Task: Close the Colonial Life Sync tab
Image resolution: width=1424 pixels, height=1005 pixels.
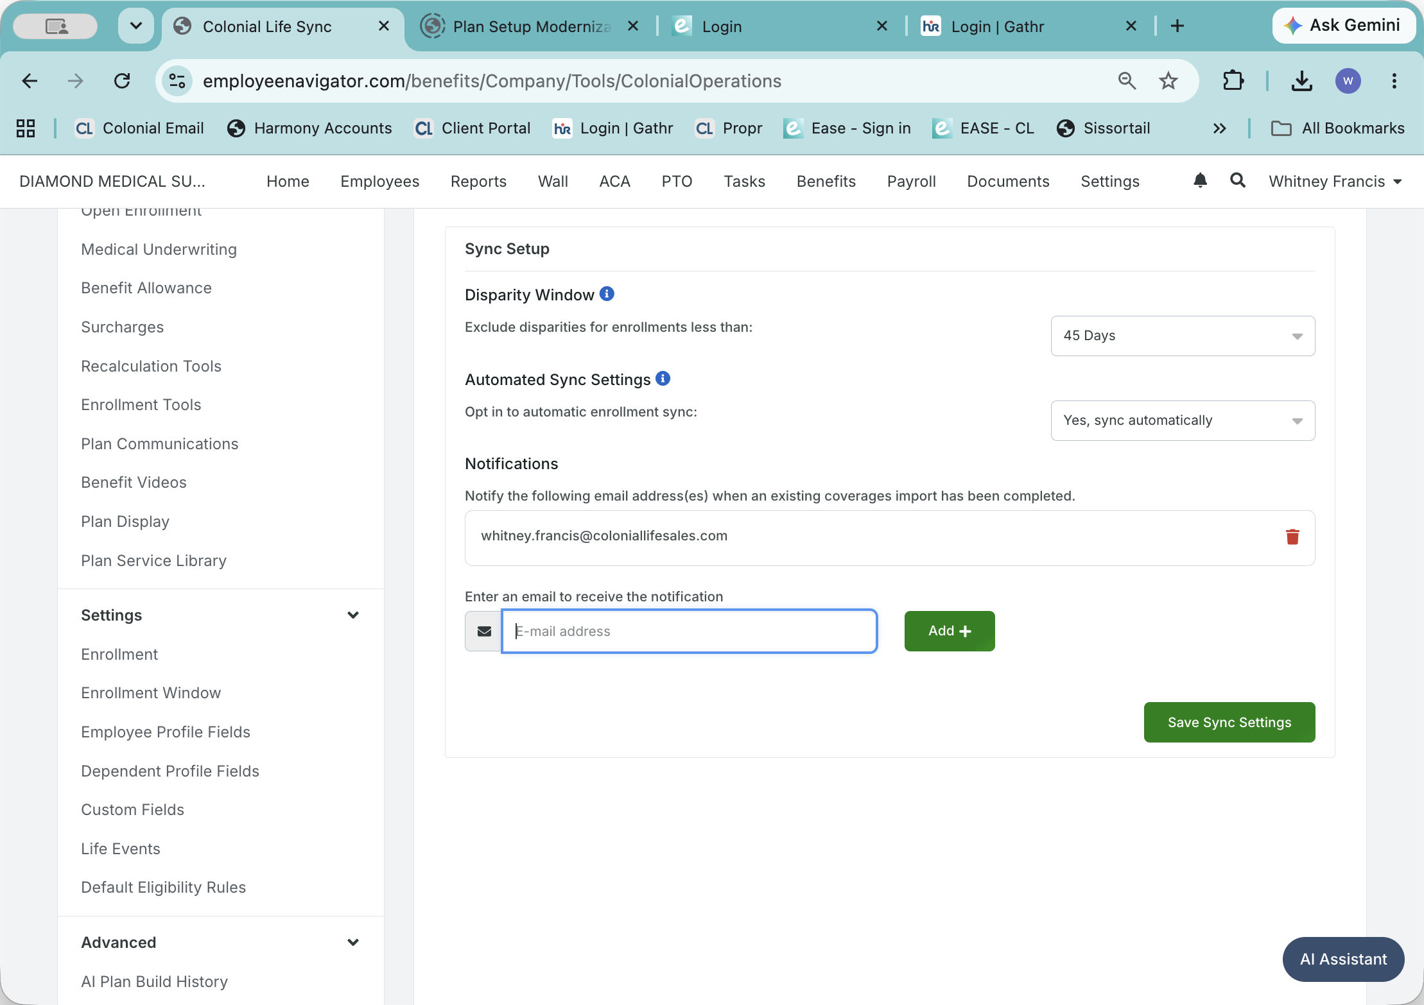Action: point(384,26)
